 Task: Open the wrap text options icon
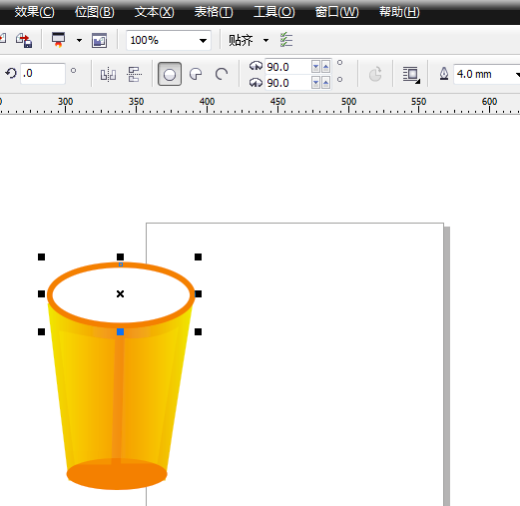pos(411,74)
